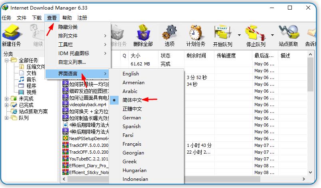This screenshot has width=321, height=188.
Task: Open the 下载 menu
Action: [x=37, y=18]
